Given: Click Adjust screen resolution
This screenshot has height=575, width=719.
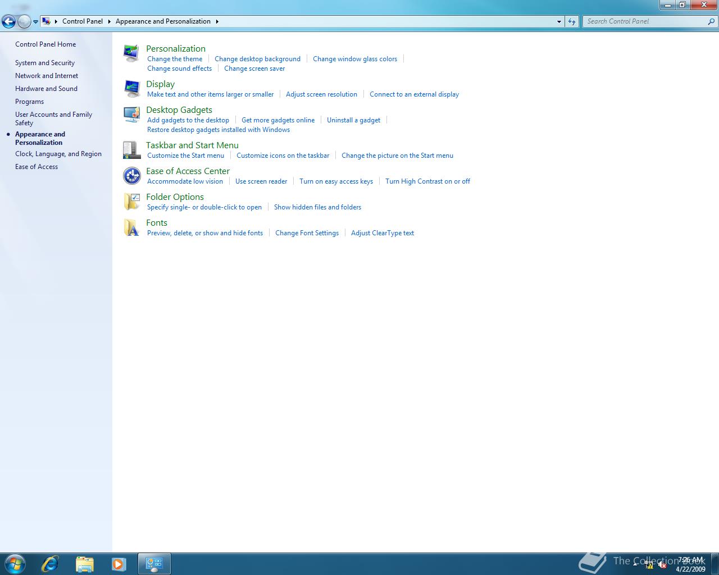Looking at the screenshot, I should pos(321,94).
